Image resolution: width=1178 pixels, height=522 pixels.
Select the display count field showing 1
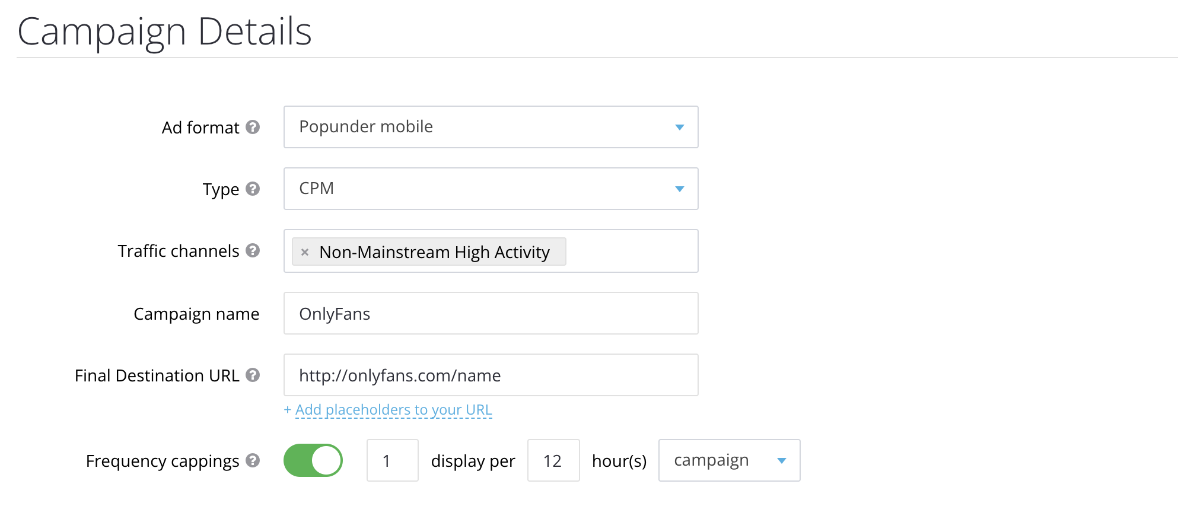(x=392, y=461)
